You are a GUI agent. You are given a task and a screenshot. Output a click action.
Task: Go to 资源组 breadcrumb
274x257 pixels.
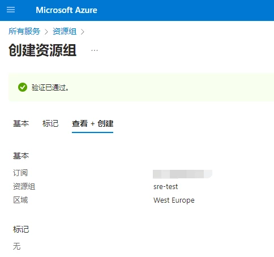coord(65,31)
